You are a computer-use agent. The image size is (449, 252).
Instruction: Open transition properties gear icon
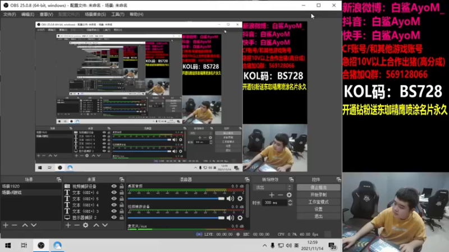tap(289, 195)
